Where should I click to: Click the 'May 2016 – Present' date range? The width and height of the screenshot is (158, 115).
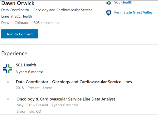coord(32,105)
